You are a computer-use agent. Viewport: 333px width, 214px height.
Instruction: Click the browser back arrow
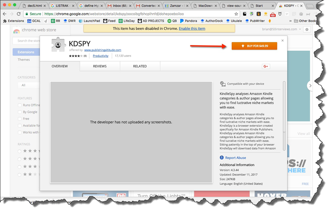[4, 14]
